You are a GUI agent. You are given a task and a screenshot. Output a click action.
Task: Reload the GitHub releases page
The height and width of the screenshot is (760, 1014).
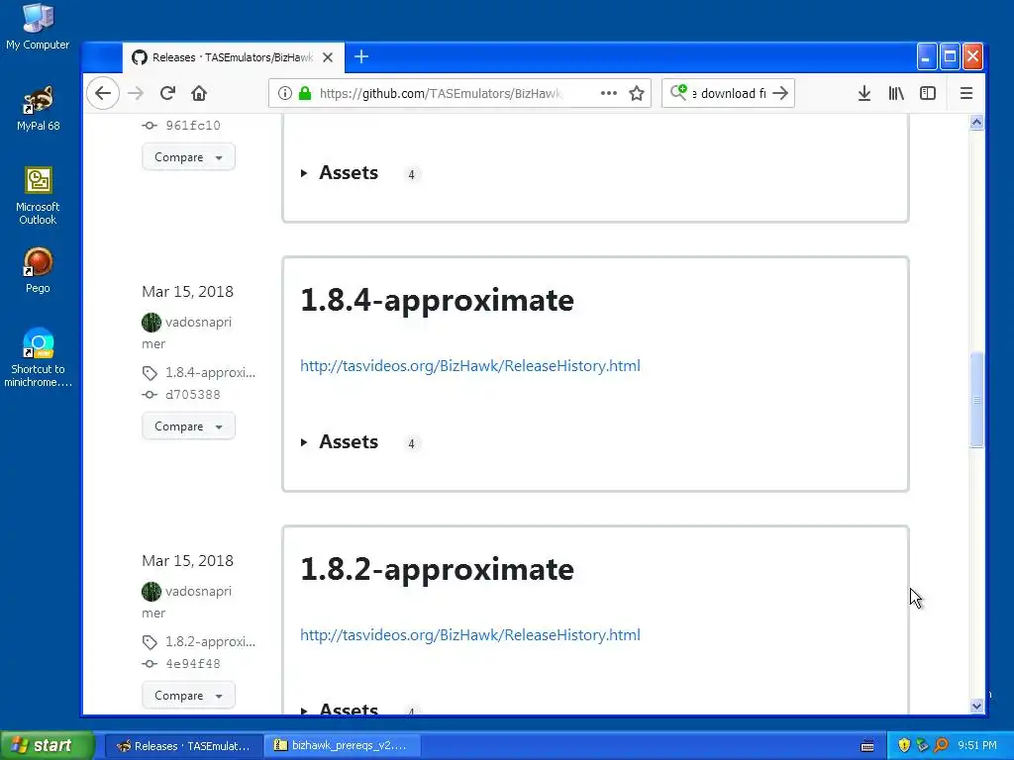point(167,93)
